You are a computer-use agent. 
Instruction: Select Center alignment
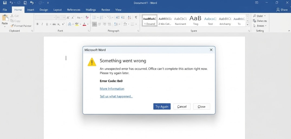99,24
